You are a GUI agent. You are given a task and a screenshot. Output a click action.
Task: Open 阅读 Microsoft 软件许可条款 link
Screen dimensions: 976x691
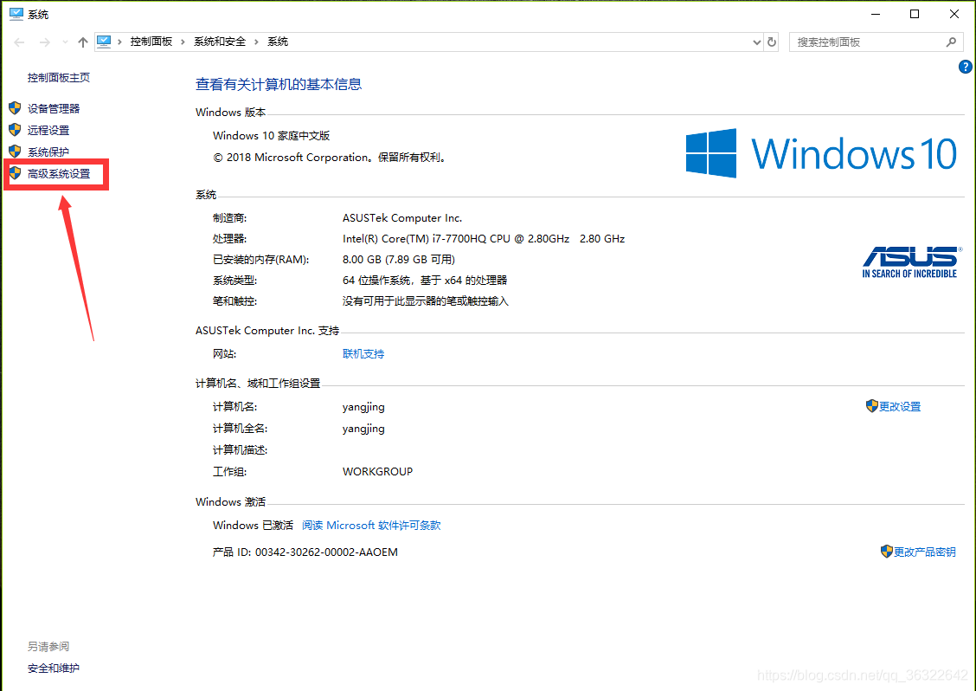tap(371, 526)
